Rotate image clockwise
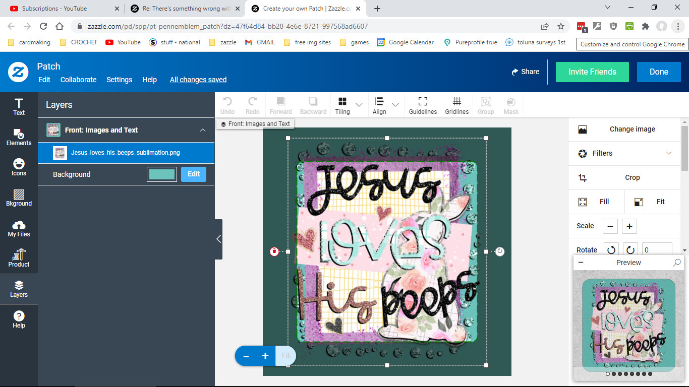Viewport: 689px width, 387px height. point(630,250)
